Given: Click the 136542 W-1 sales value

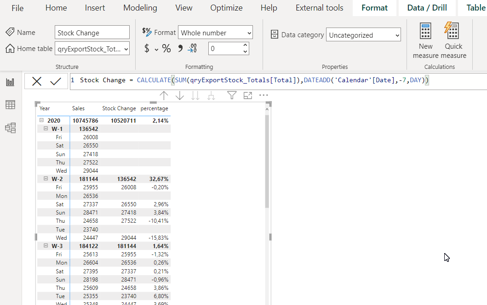Looking at the screenshot, I should tap(88, 129).
